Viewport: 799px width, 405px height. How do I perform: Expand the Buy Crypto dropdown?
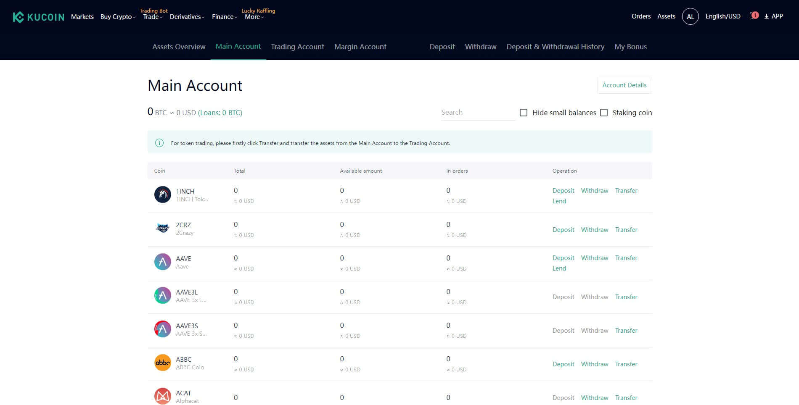[118, 17]
